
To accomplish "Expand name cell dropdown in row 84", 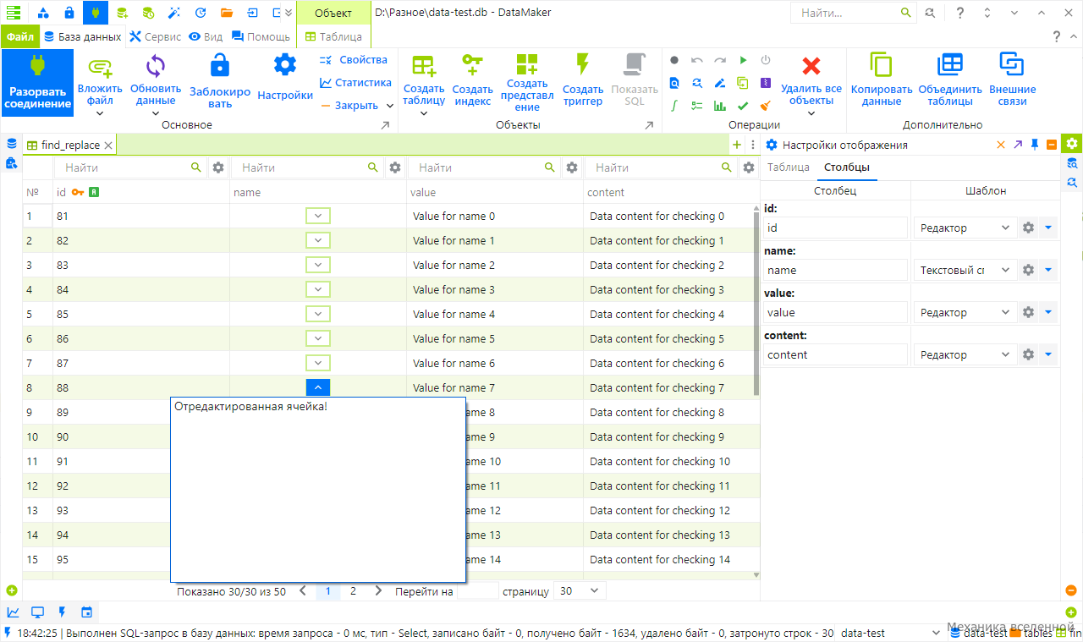I will coord(318,290).
